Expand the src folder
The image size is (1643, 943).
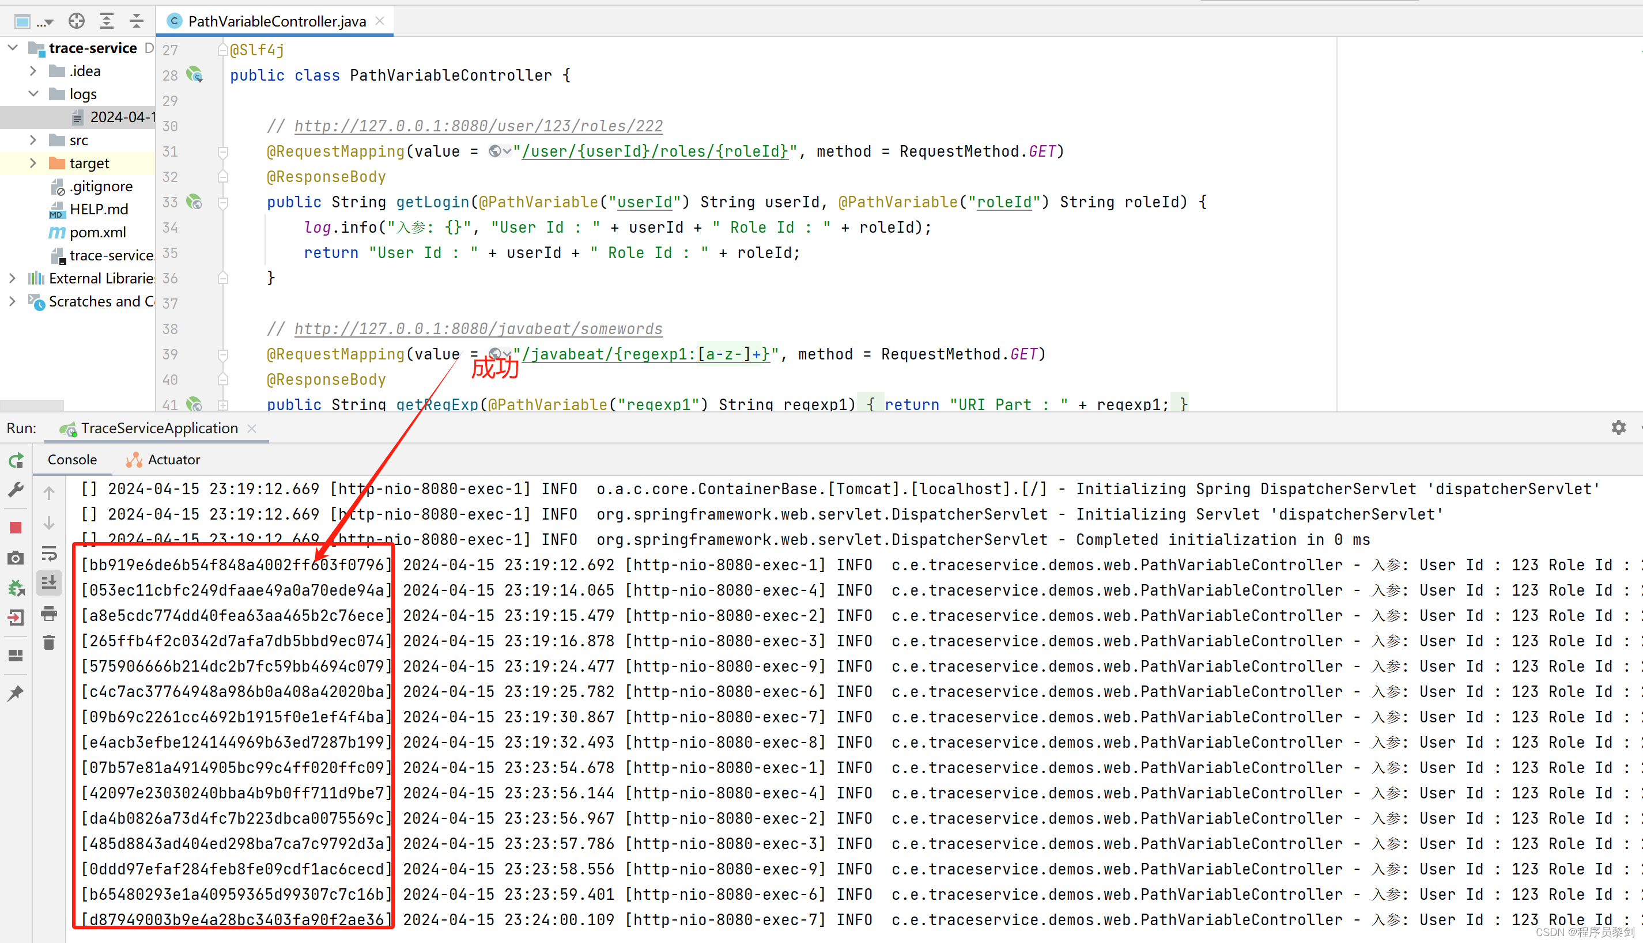(x=33, y=140)
